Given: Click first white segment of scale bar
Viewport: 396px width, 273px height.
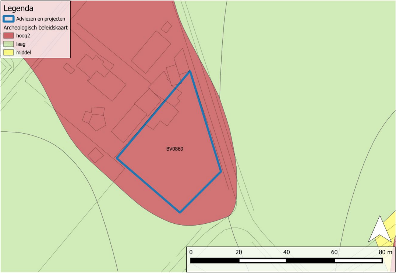Looking at the screenshot, I should [x=262, y=260].
